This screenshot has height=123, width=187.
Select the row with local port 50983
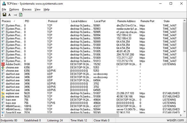coord(92,29)
